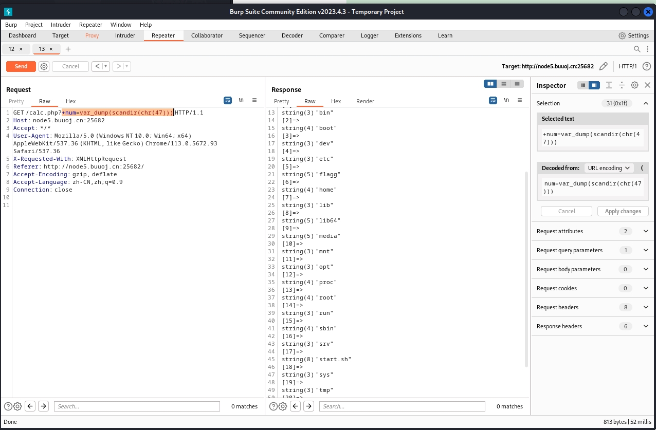Switch to Render view in Response
The width and height of the screenshot is (656, 430).
pos(365,101)
